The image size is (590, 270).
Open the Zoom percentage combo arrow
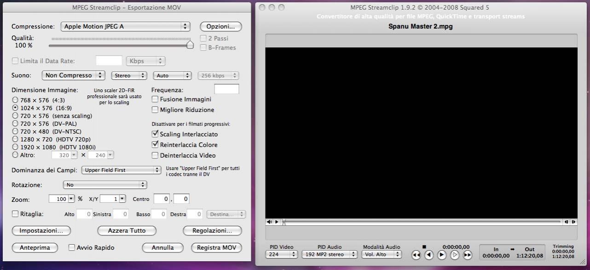pyautogui.click(x=71, y=199)
